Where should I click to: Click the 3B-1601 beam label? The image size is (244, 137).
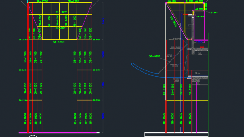(61, 28)
